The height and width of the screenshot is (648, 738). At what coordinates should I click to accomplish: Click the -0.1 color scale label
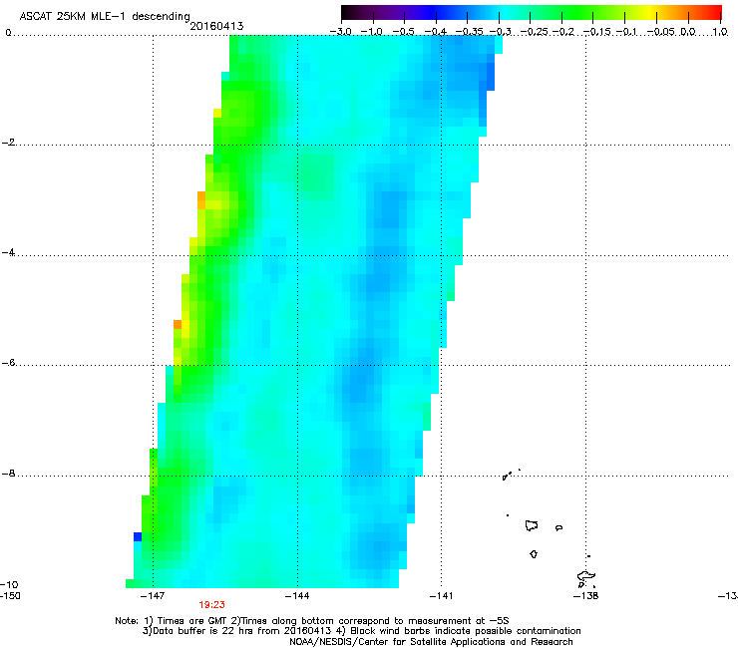point(626,32)
